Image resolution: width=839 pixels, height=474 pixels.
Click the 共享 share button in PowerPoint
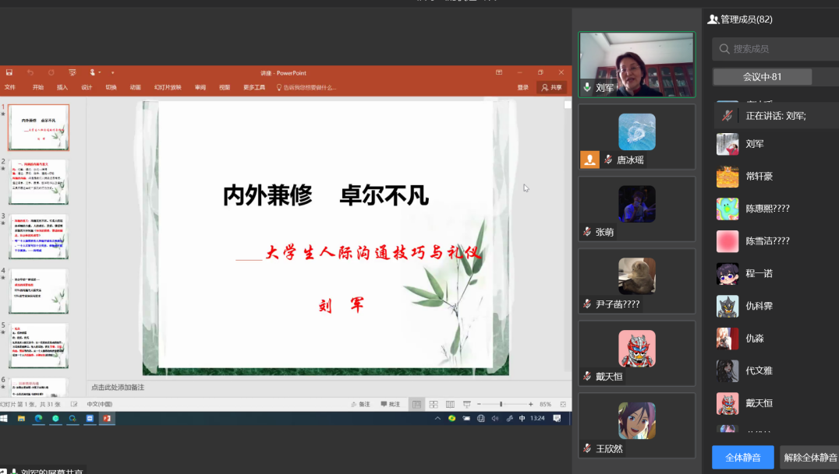click(551, 88)
